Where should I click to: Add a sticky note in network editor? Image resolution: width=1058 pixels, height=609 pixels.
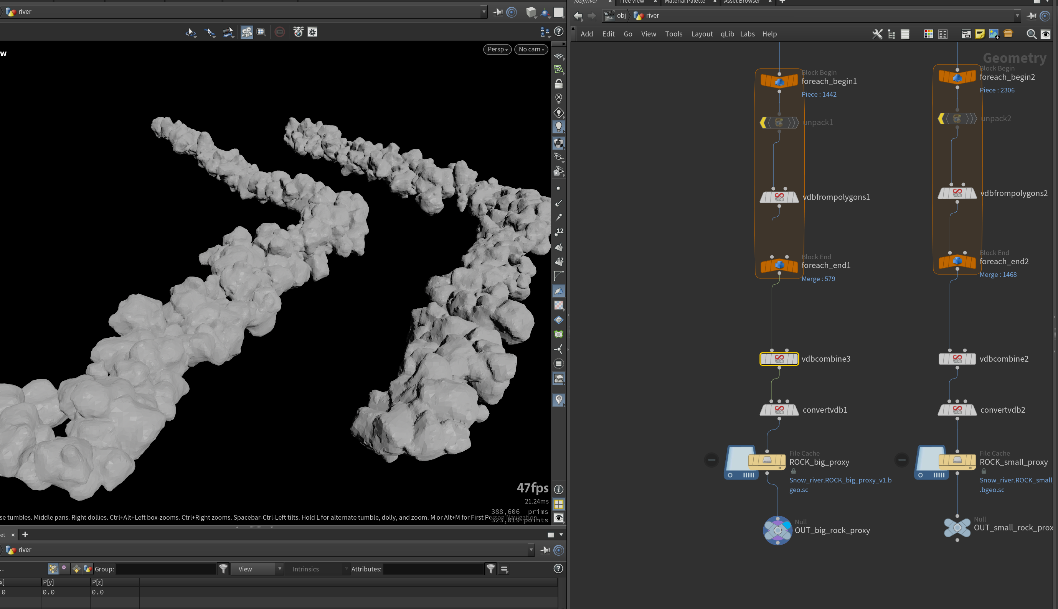point(980,34)
